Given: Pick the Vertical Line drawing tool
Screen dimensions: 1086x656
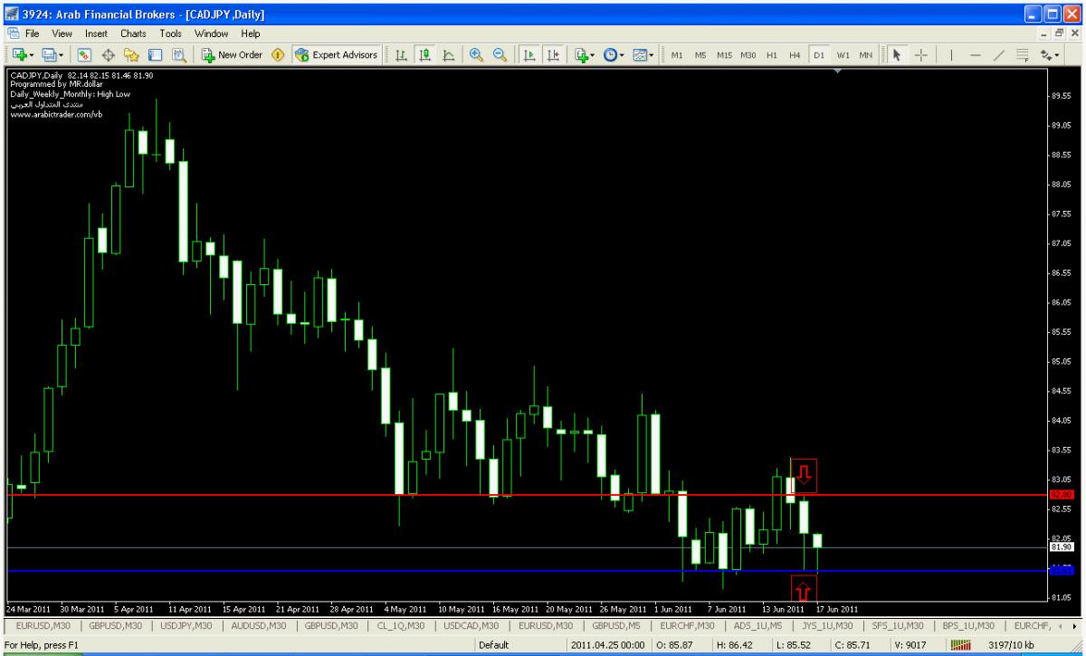Looking at the screenshot, I should [951, 55].
